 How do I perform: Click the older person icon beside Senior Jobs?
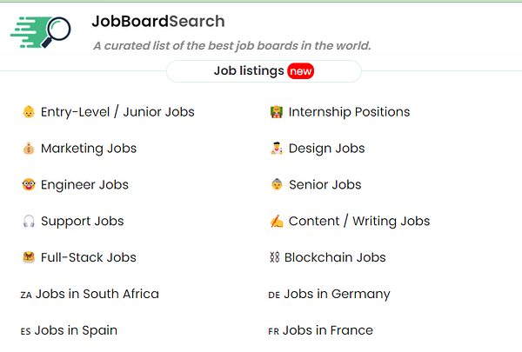point(277,185)
